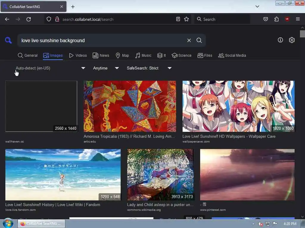Click wallhaven.cc source text
Image resolution: width=305 pixels, height=228 pixels.
[15, 142]
